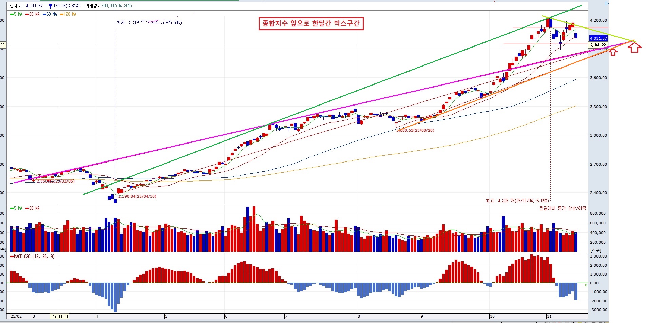
Task: Select the orange 120 MA legend
Action: (68, 14)
